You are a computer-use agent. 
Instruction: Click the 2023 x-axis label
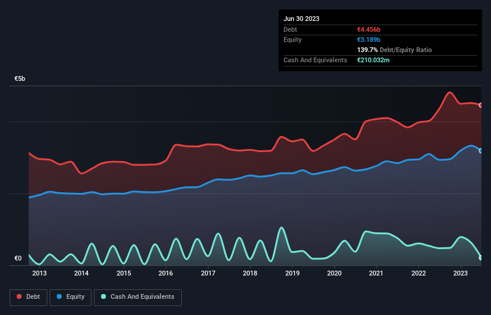point(460,273)
